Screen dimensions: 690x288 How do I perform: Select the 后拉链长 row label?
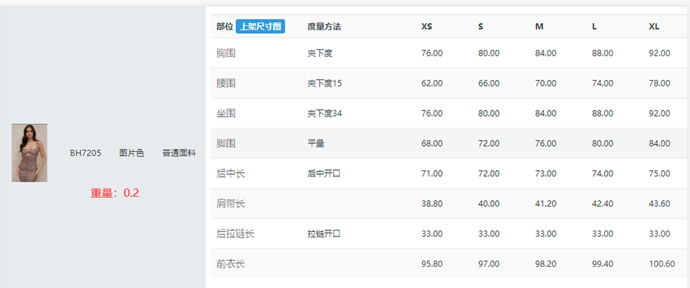coord(235,233)
